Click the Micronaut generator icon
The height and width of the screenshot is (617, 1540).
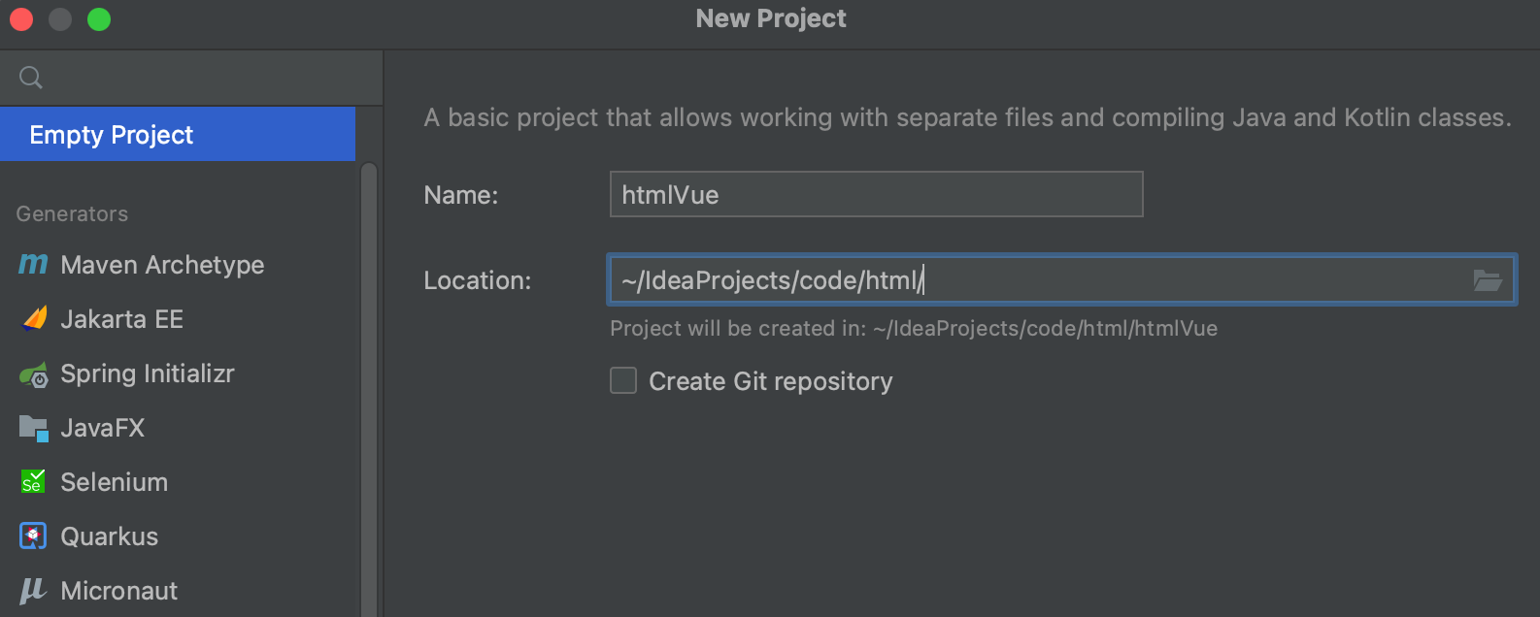pyautogui.click(x=31, y=590)
